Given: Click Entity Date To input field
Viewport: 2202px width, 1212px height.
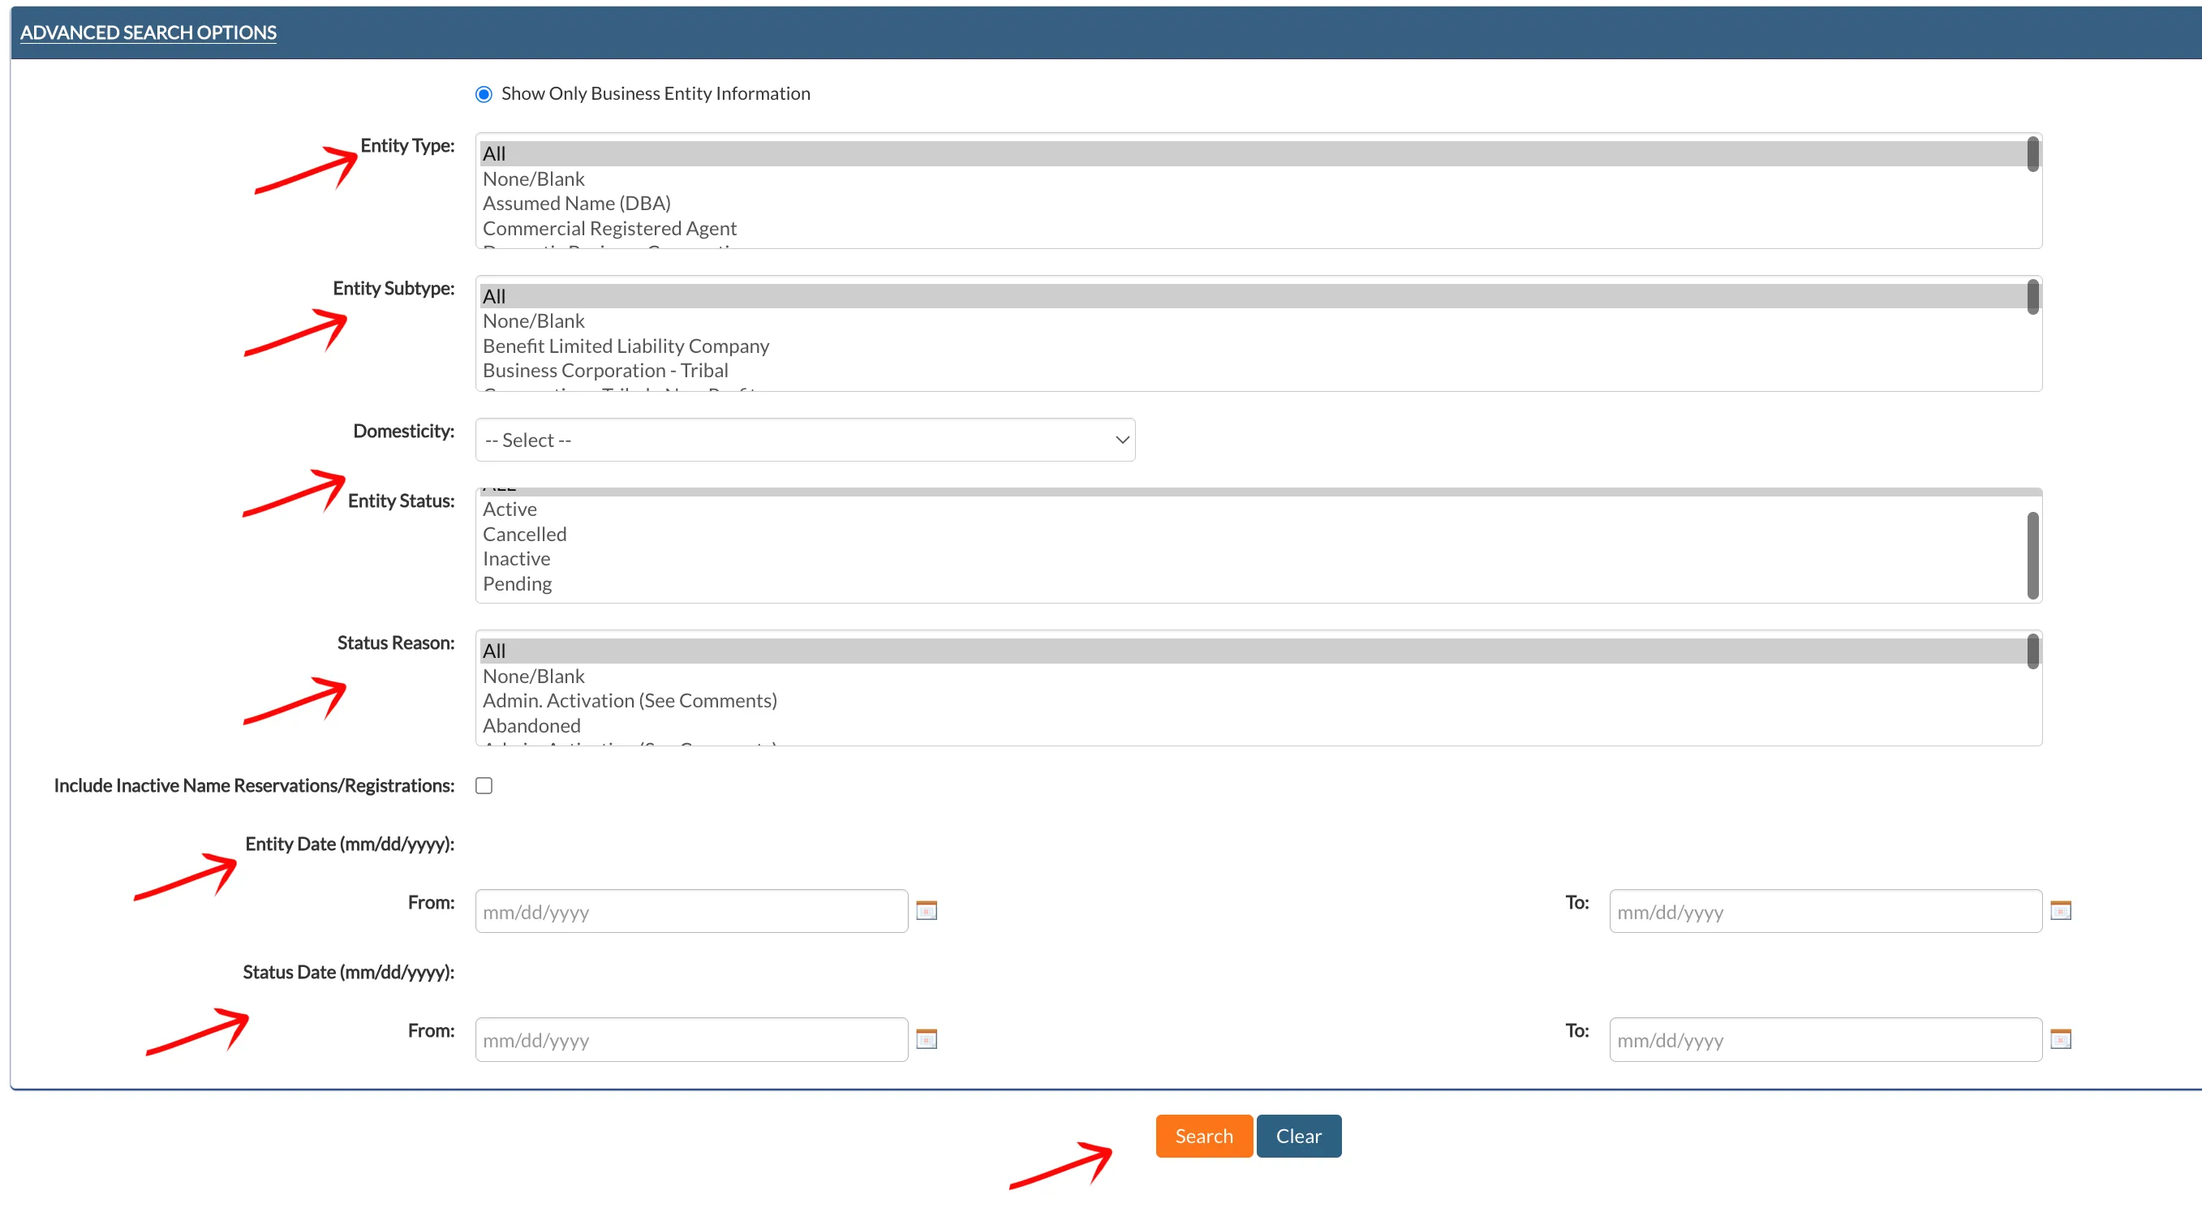Looking at the screenshot, I should (x=1826, y=911).
